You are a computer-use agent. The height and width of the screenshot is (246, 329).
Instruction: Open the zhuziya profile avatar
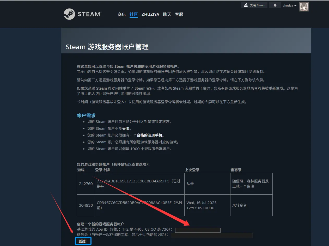(304, 7)
